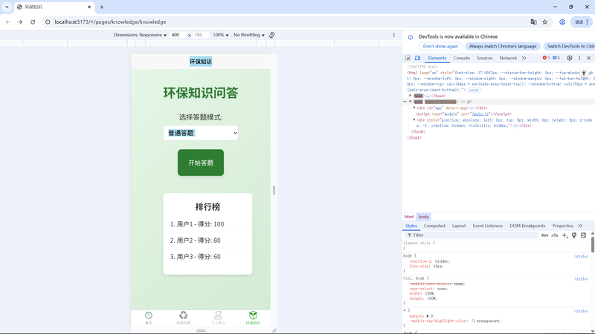Expand the head element node
Image resolution: width=595 pixels, height=334 pixels.
(x=411, y=96)
